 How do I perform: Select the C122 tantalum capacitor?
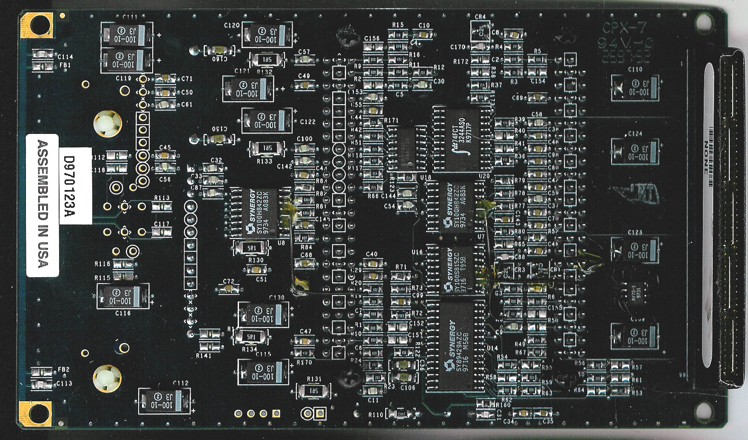[x=267, y=120]
